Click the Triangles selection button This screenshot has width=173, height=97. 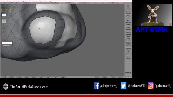[63, 77]
